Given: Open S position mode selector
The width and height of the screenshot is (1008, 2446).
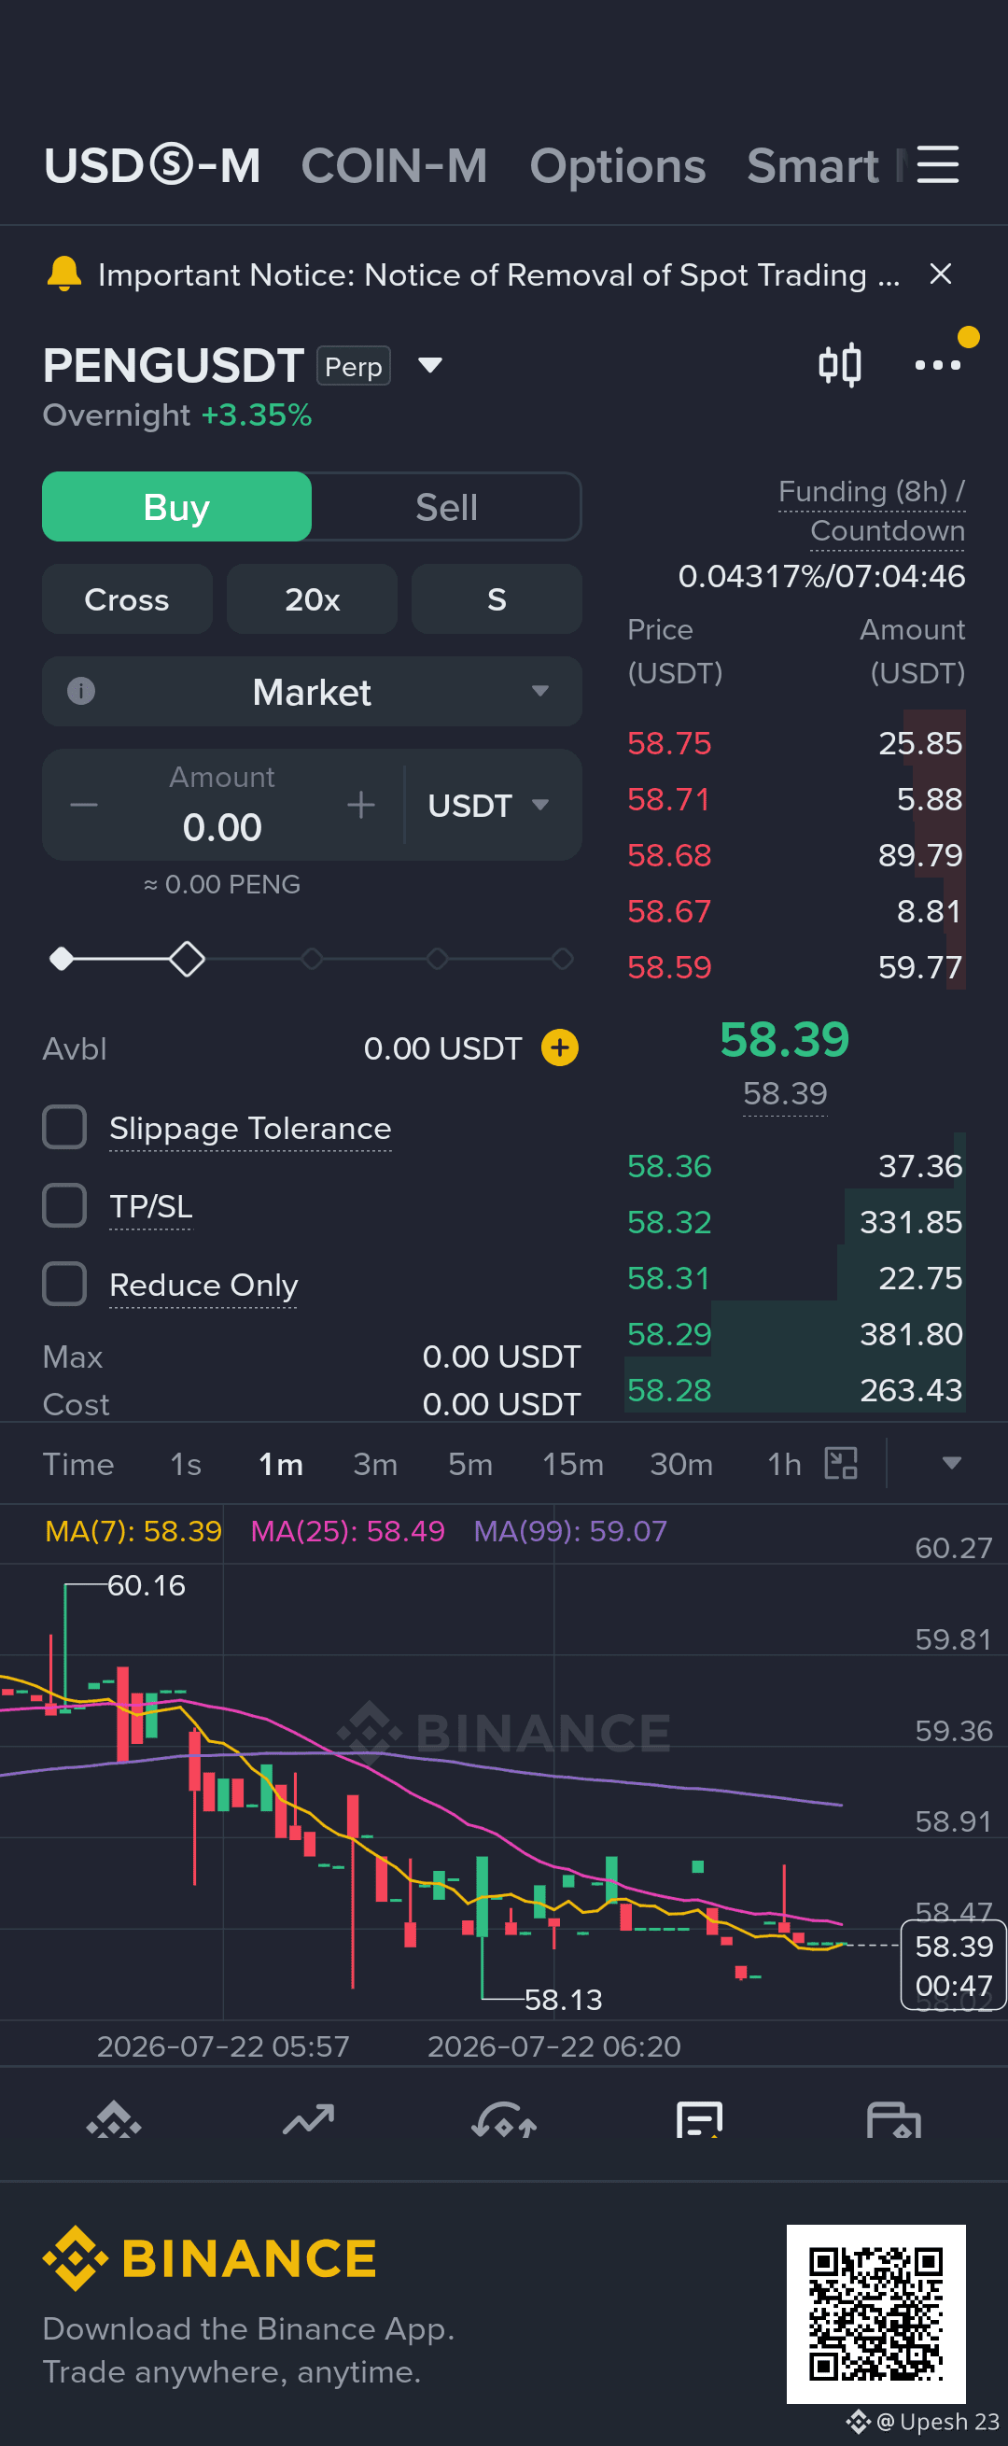Looking at the screenshot, I should 497,599.
